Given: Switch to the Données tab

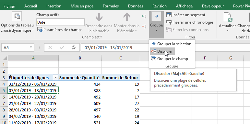Looking at the screenshot, I should [136, 6].
